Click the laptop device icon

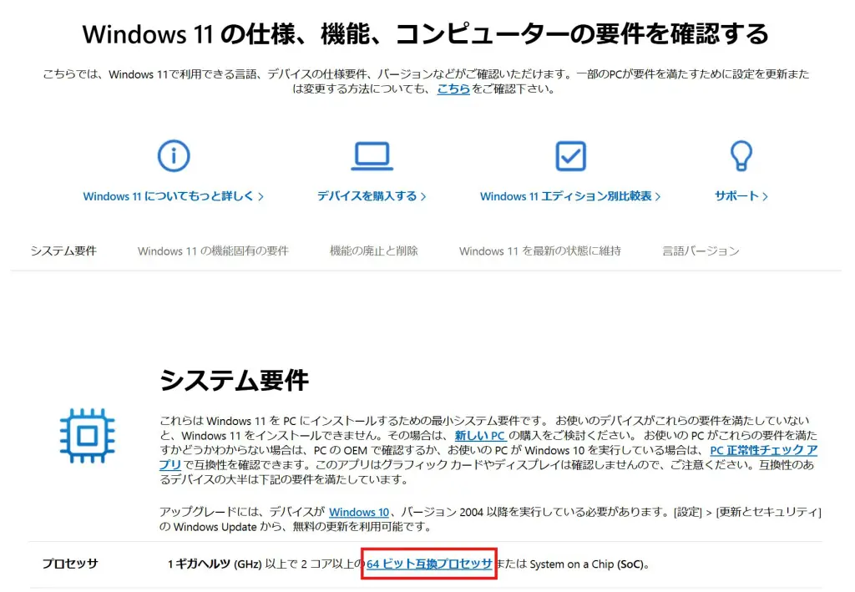pyautogui.click(x=372, y=156)
